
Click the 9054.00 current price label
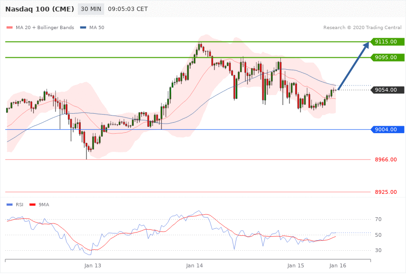[x=387, y=90]
